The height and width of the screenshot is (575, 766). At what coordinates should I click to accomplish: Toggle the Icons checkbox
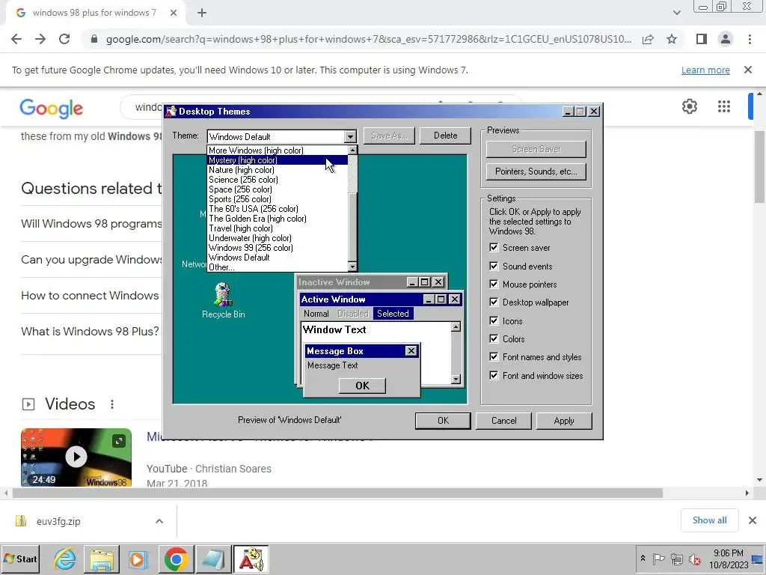click(x=494, y=320)
